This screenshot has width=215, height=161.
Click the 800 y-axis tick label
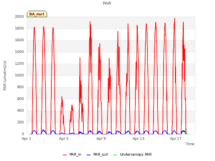click(x=20, y=87)
